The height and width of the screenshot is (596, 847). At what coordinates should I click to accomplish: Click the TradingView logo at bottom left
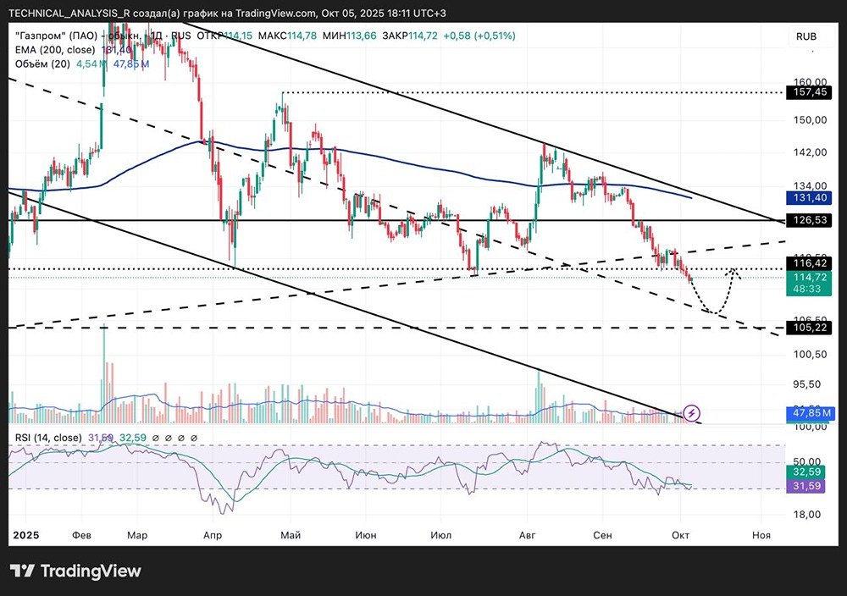coord(75,571)
